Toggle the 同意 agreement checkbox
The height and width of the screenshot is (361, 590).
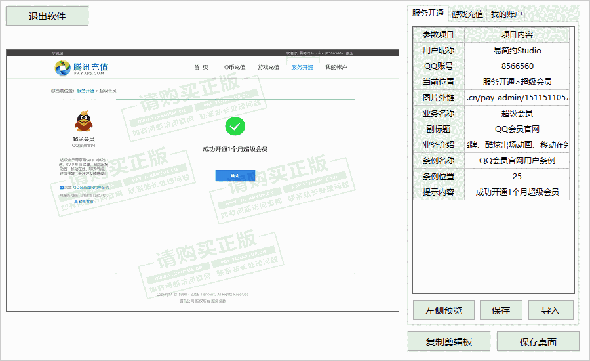[x=62, y=187]
